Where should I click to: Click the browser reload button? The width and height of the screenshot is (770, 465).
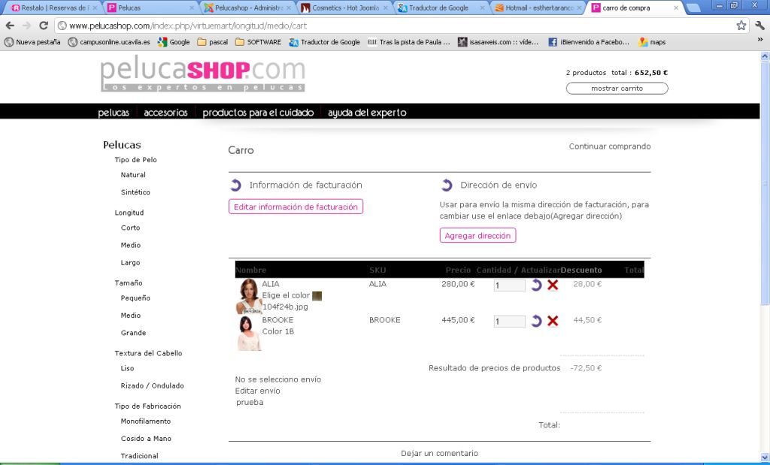click(44, 26)
